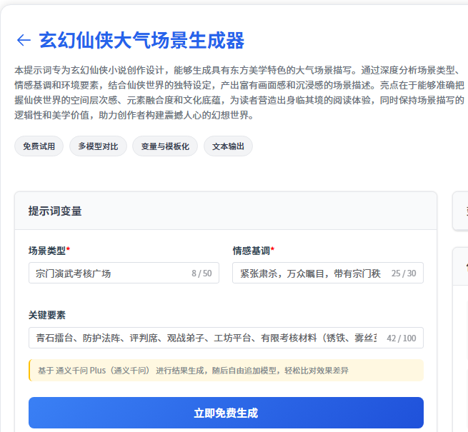Click the 情感基调 field label

tap(253, 251)
